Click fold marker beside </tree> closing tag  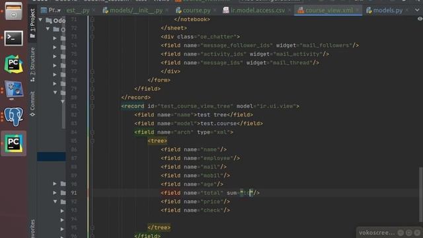tap(93, 227)
